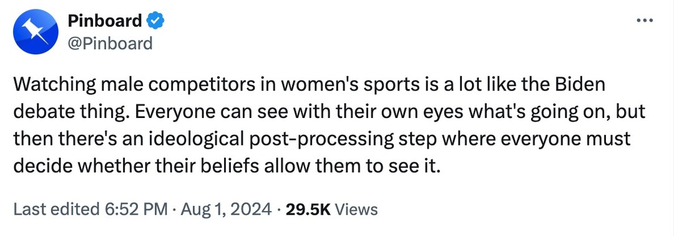The height and width of the screenshot is (236, 674).
Task: Click the Views label beside the count
Action: click(356, 209)
